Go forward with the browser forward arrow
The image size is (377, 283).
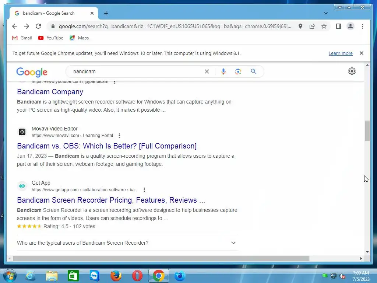pos(27,26)
